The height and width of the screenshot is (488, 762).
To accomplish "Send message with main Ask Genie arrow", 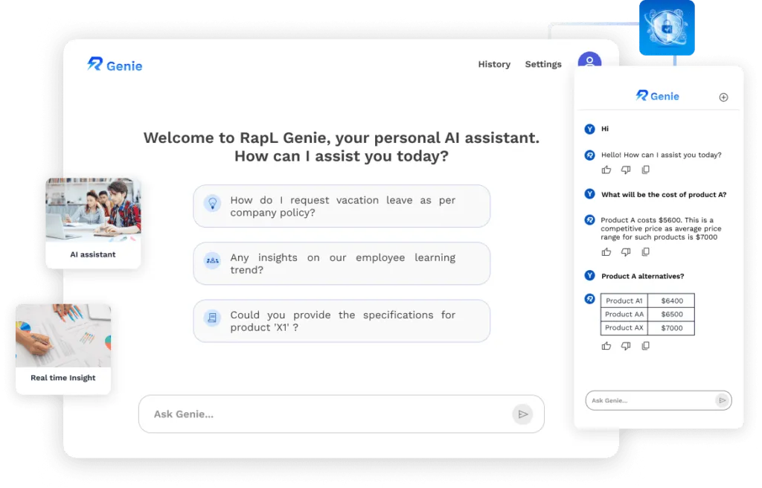I will pyautogui.click(x=523, y=414).
